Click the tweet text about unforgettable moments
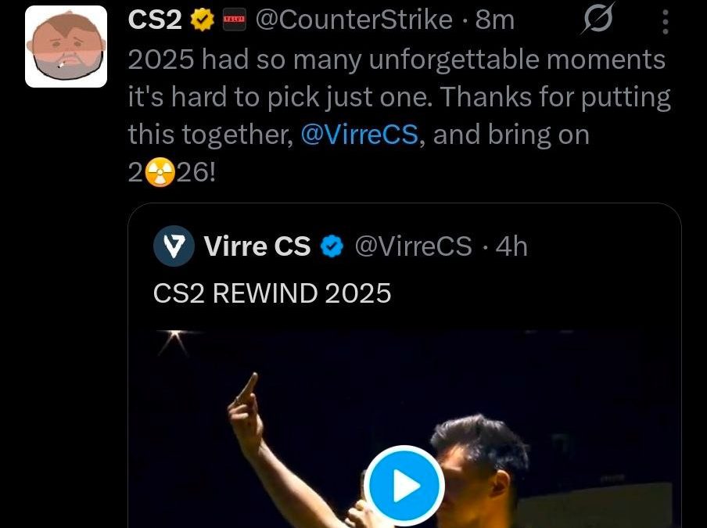This screenshot has height=528, width=707. click(x=396, y=59)
